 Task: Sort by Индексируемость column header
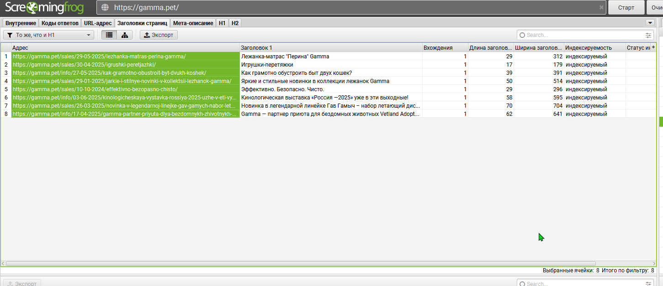(594, 47)
